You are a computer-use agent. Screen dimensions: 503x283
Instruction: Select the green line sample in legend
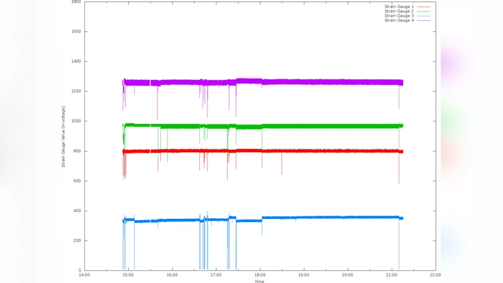coord(424,11)
